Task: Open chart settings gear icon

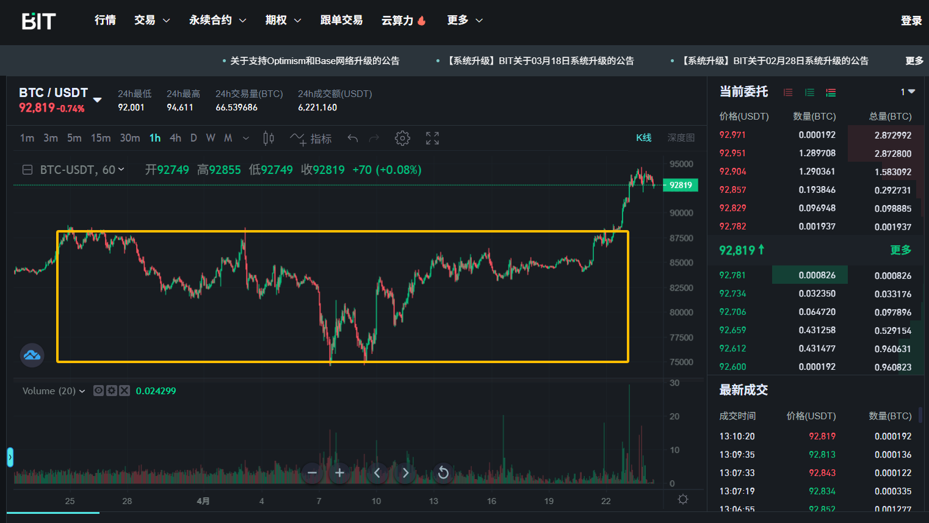Action: (x=402, y=139)
